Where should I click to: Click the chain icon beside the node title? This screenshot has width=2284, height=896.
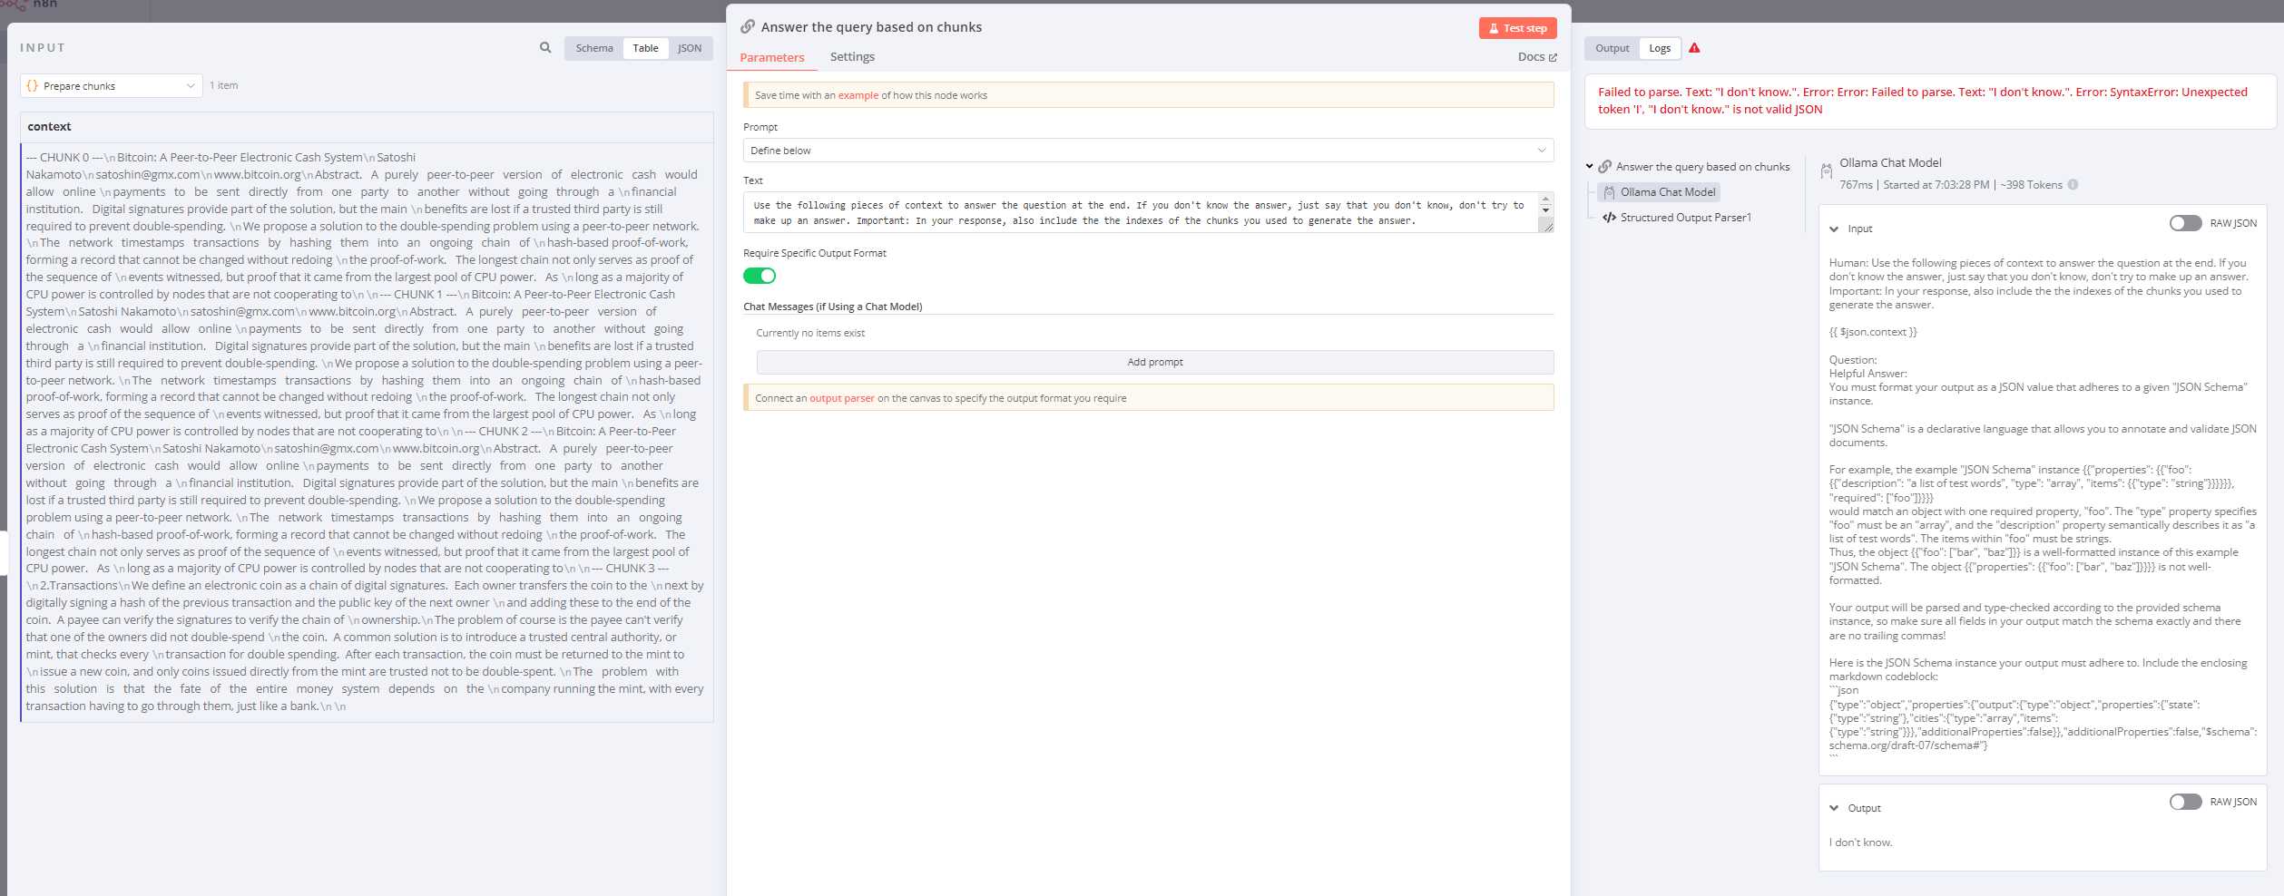pos(748,26)
